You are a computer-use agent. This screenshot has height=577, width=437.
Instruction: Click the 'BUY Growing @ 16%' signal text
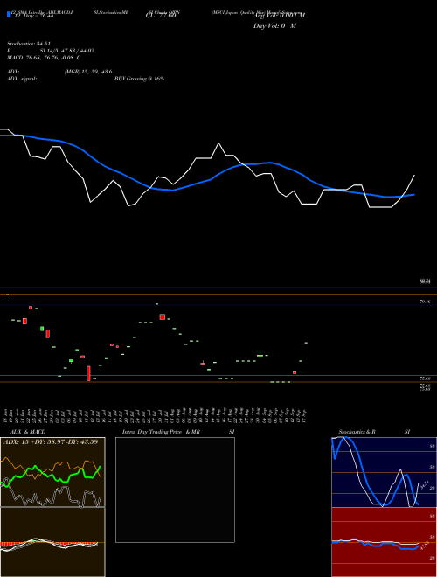click(x=139, y=79)
